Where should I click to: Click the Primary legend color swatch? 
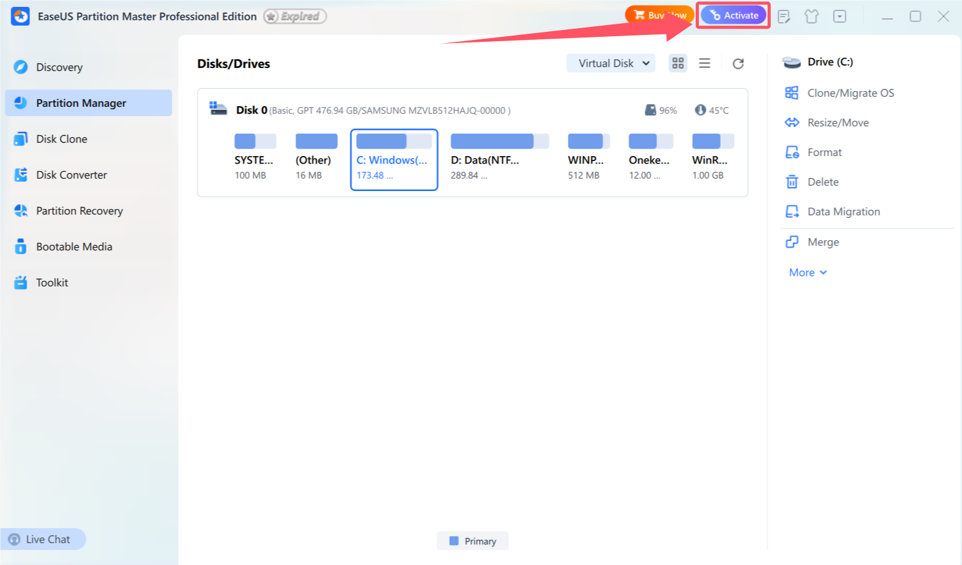point(454,541)
